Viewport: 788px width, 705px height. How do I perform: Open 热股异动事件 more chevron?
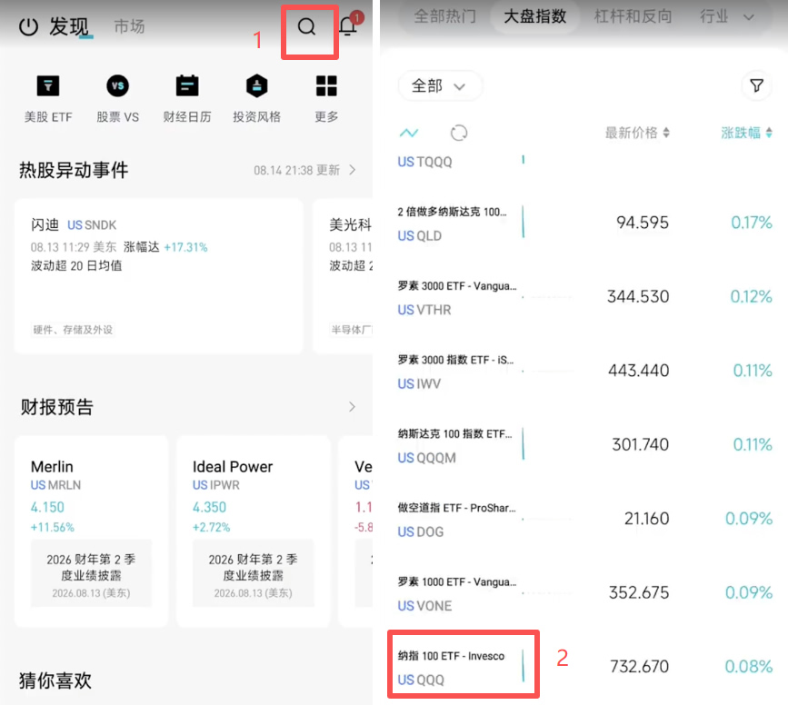click(353, 170)
